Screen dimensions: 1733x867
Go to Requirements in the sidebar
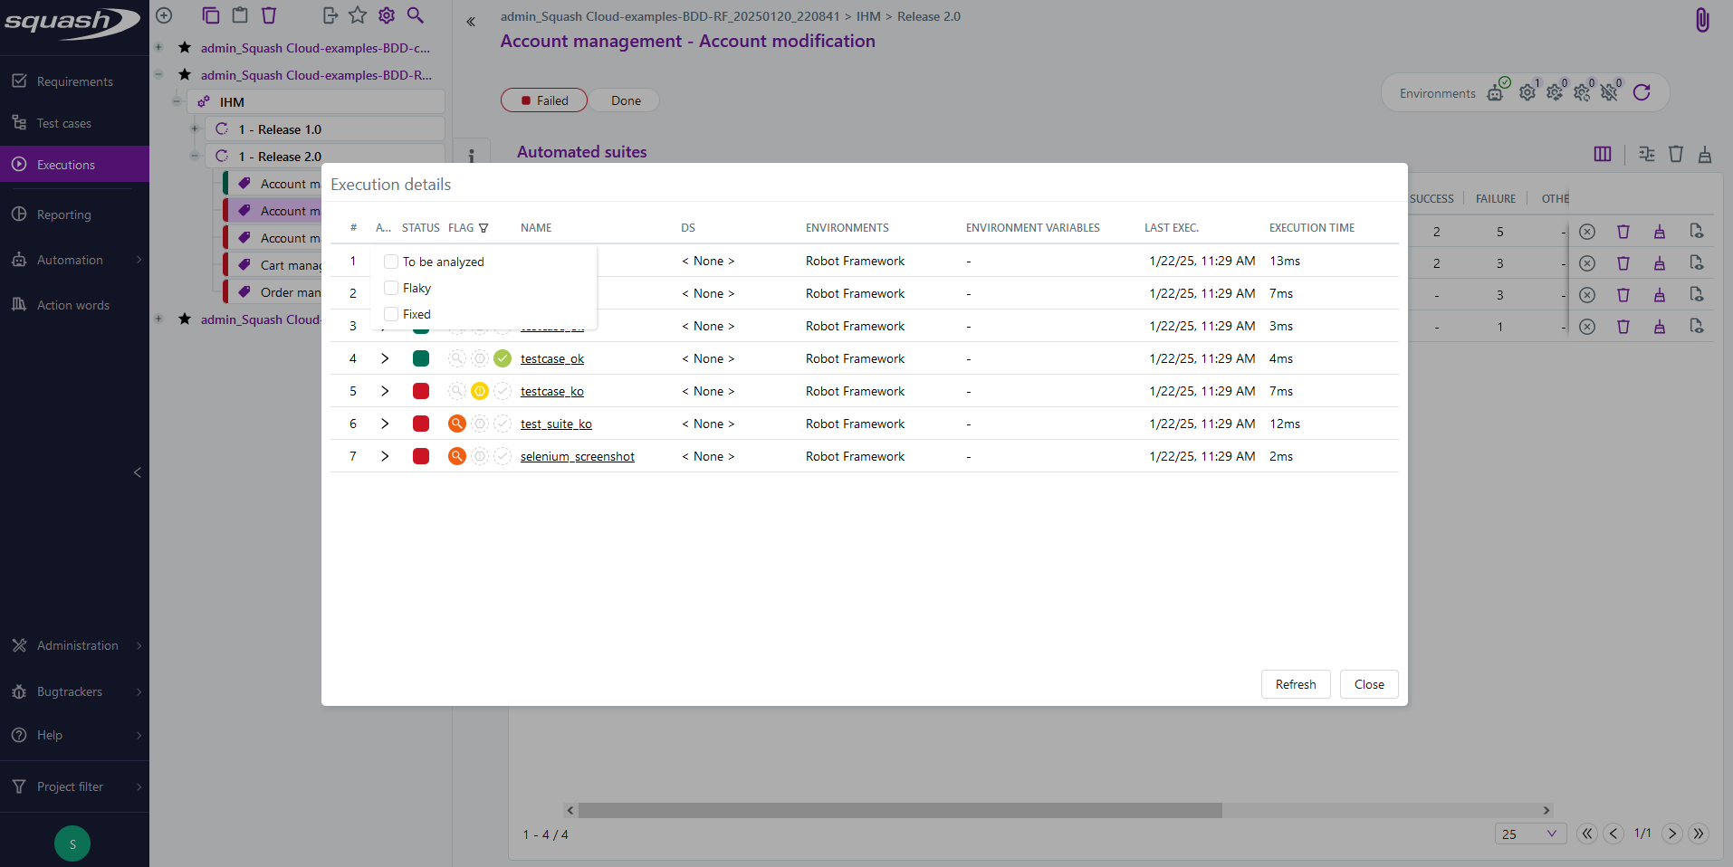74,81
